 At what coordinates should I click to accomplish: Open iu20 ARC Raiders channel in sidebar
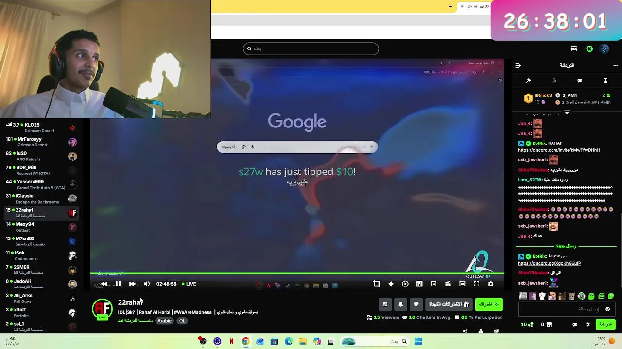pyautogui.click(x=41, y=156)
